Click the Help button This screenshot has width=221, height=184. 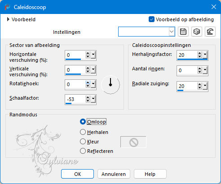(150, 174)
